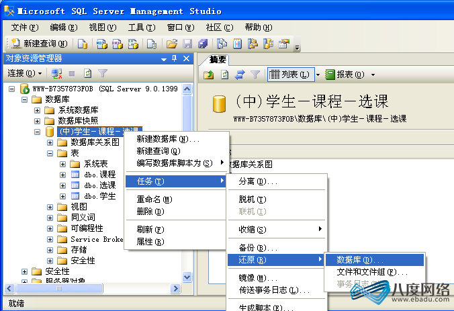The width and height of the screenshot is (454, 311).
Task: Open the template explorer toolbar icon
Action: point(269,44)
